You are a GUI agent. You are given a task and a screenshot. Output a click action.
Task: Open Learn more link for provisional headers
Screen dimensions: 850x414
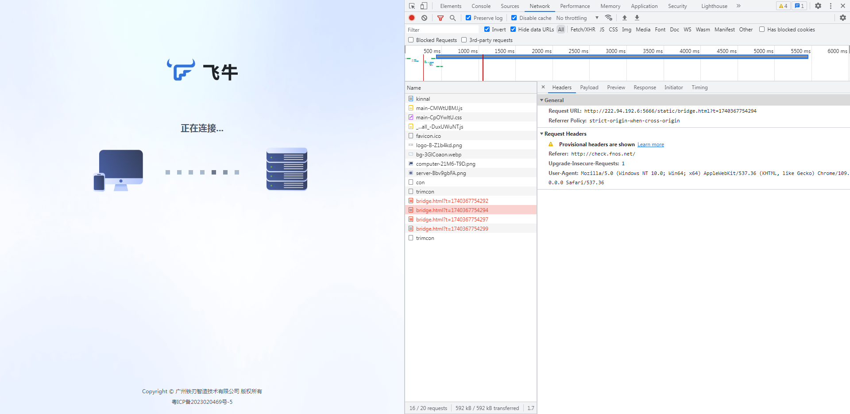[650, 144]
